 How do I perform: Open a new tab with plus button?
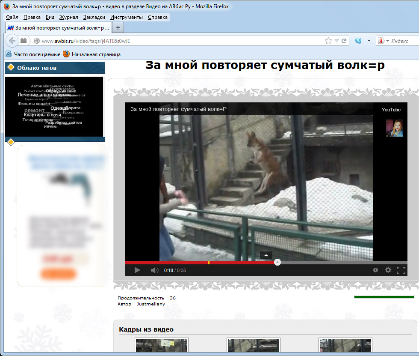(x=118, y=27)
